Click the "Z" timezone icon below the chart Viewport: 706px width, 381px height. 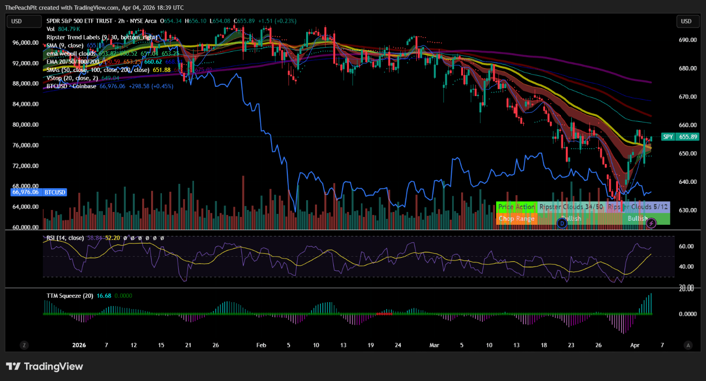(24, 345)
